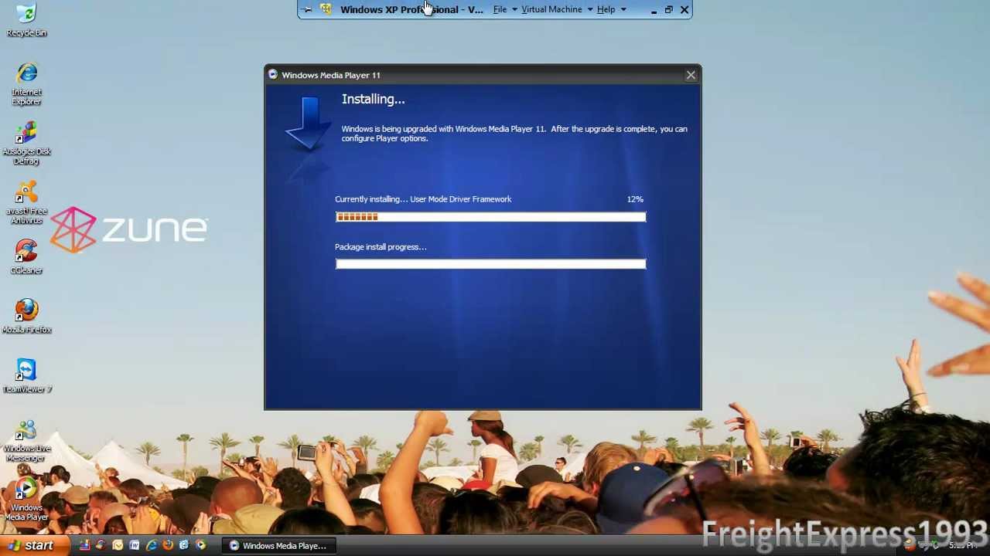
Task: Select Auslogics Disk Defrag desktop icon
Action: click(26, 143)
